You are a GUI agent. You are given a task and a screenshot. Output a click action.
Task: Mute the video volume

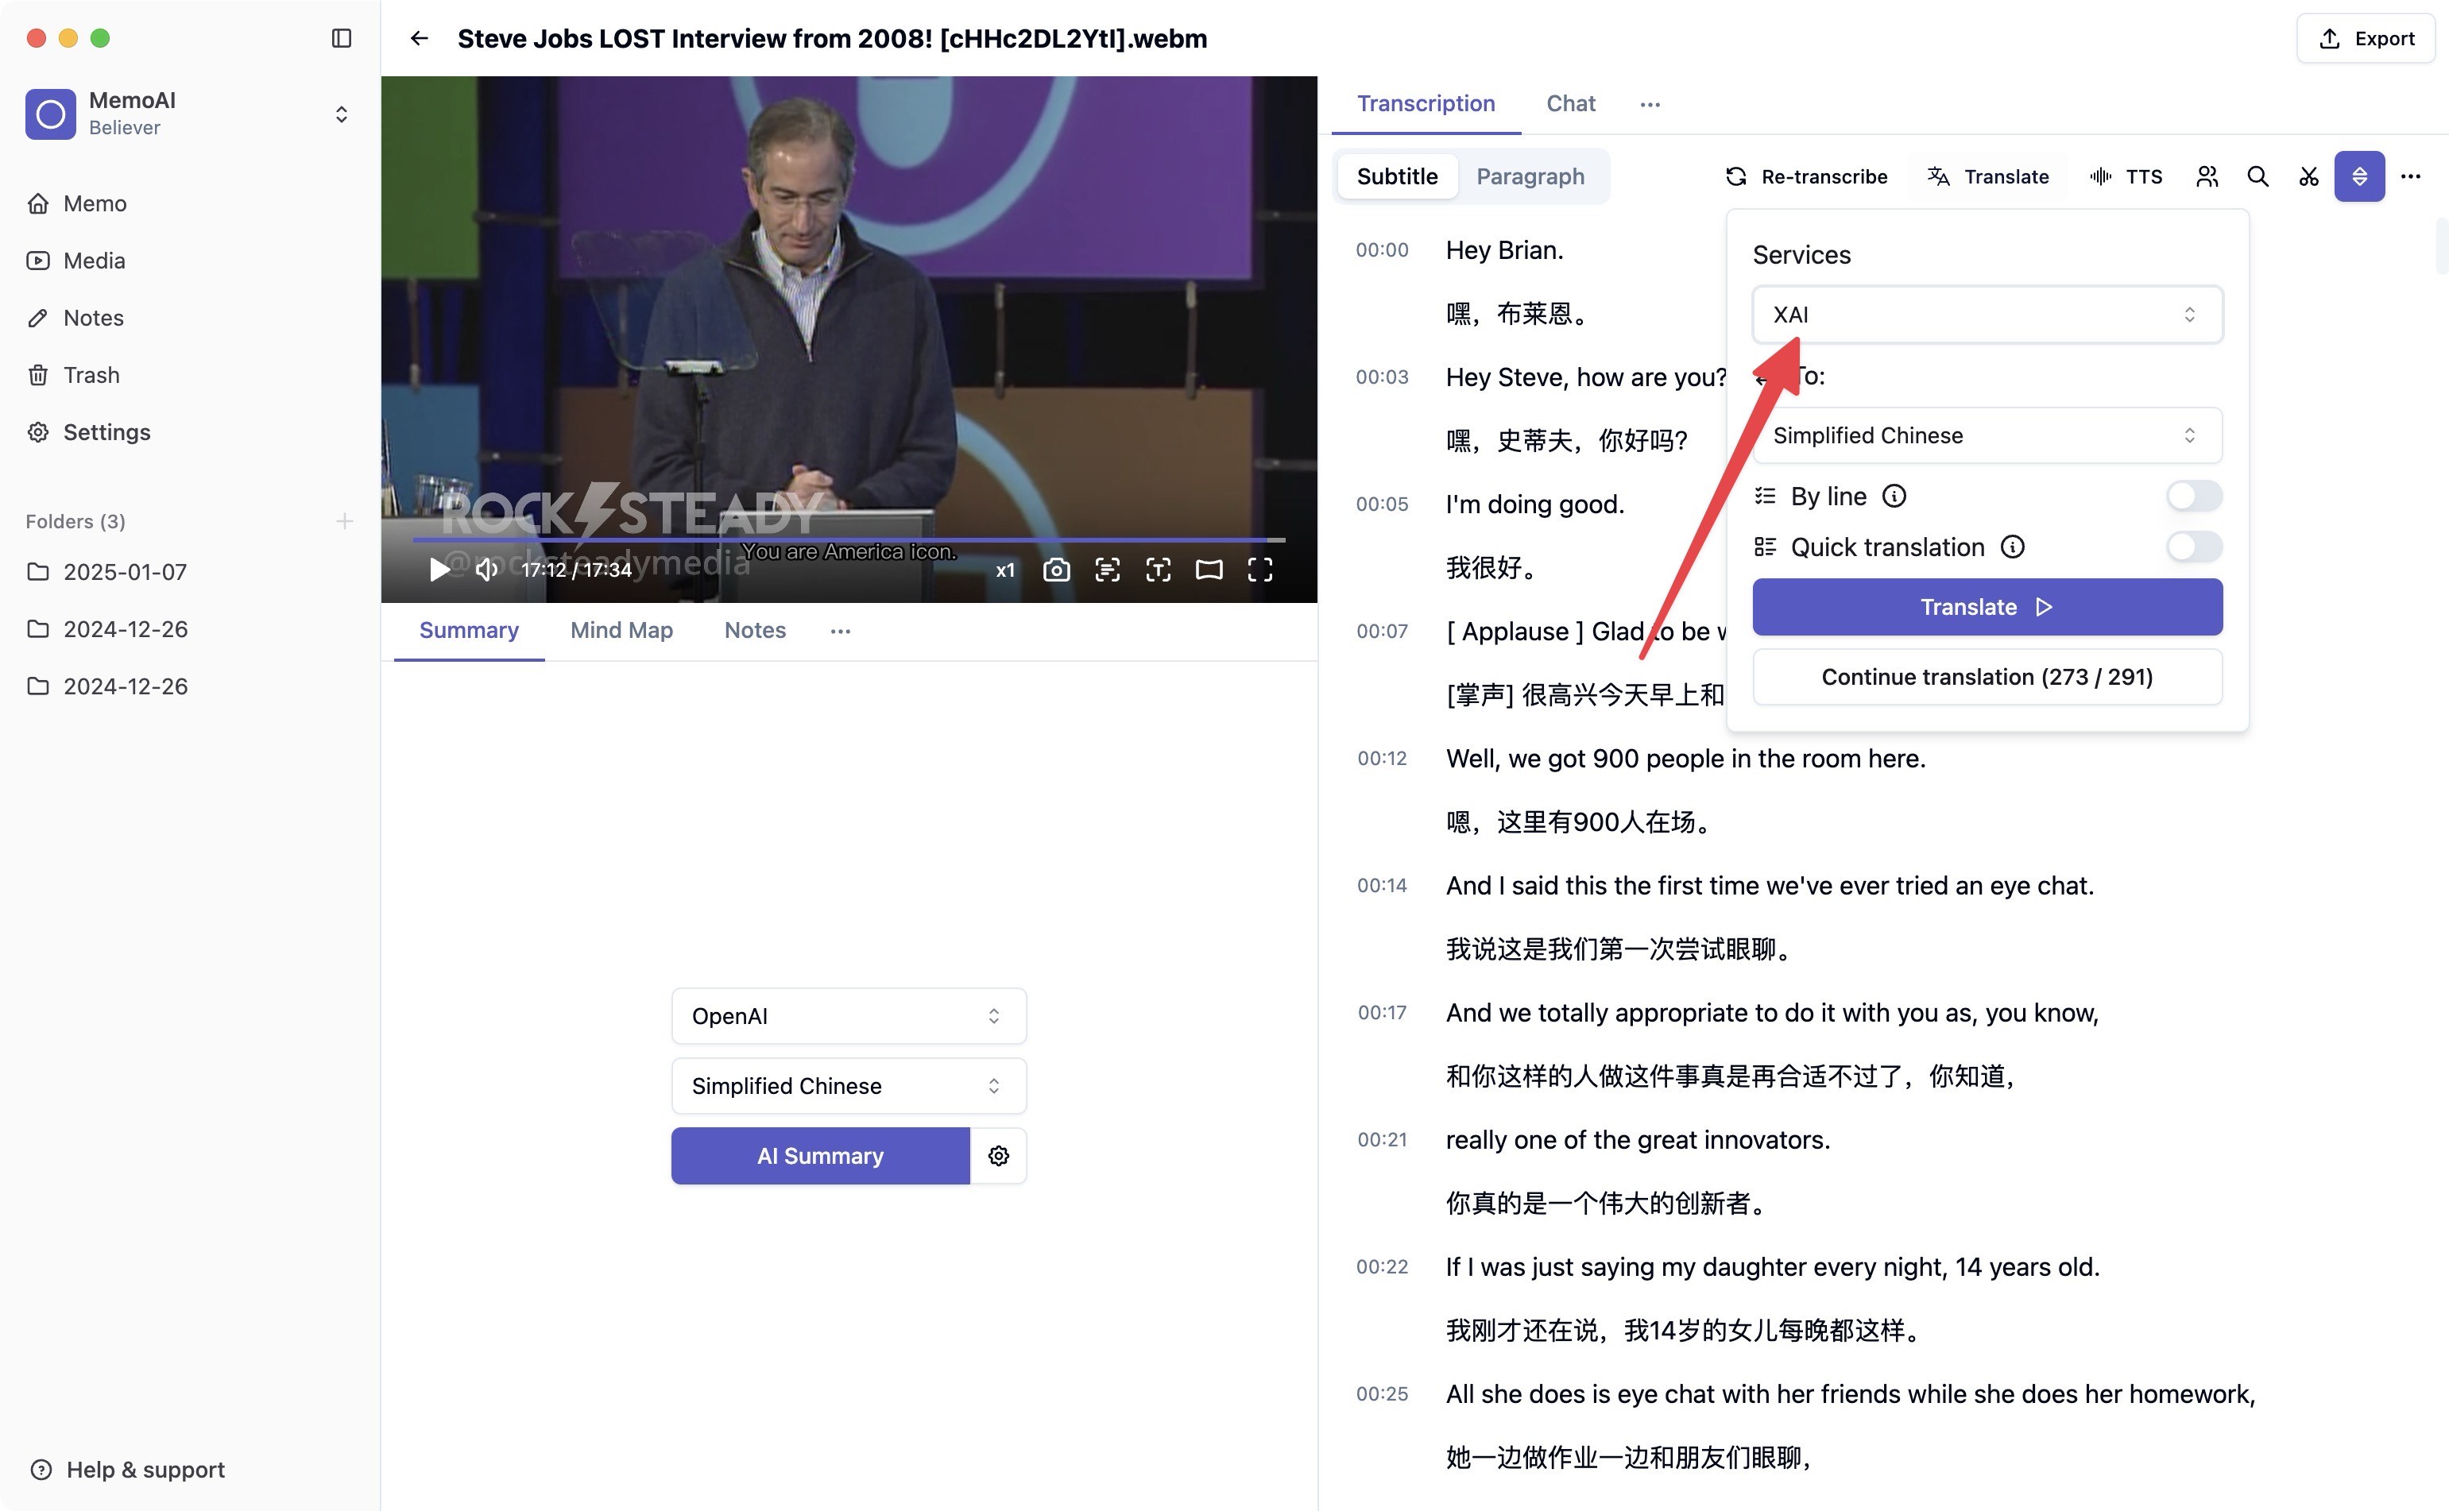(x=487, y=570)
